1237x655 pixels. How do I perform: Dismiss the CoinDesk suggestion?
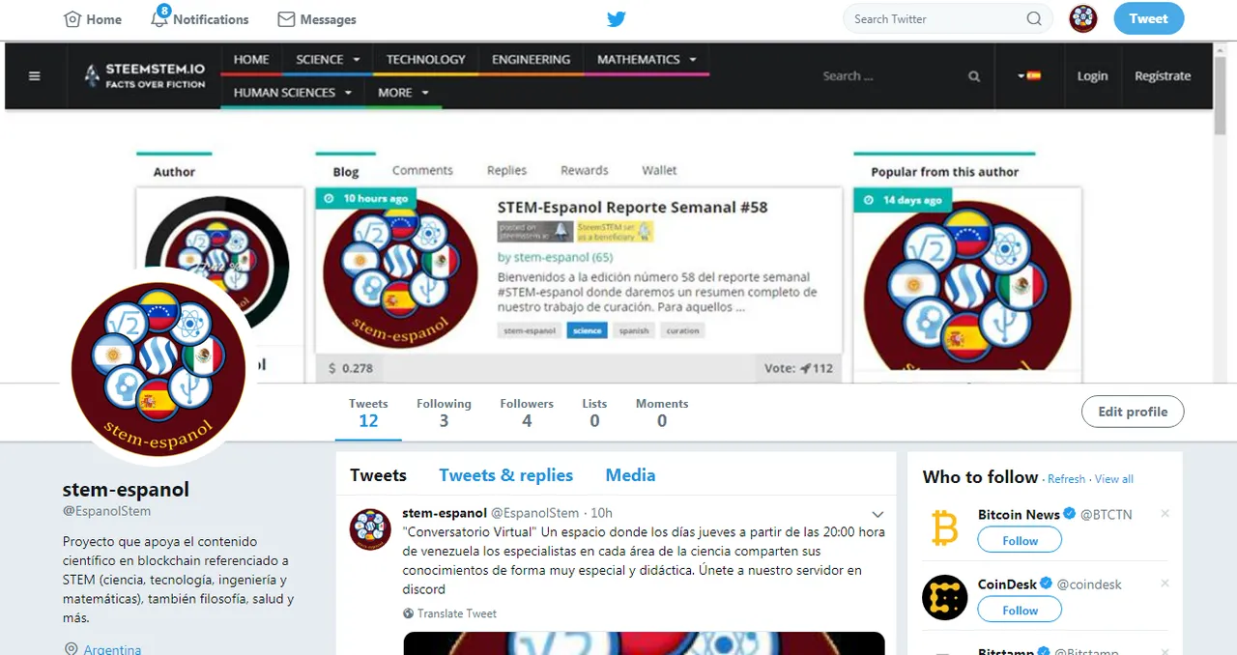point(1165,584)
